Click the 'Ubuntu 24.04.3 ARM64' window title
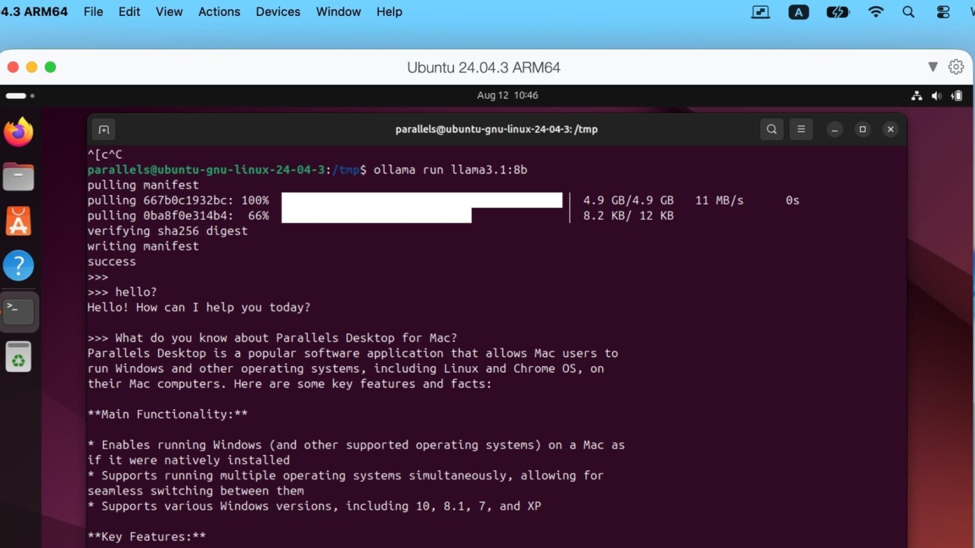The image size is (975, 548). click(484, 68)
